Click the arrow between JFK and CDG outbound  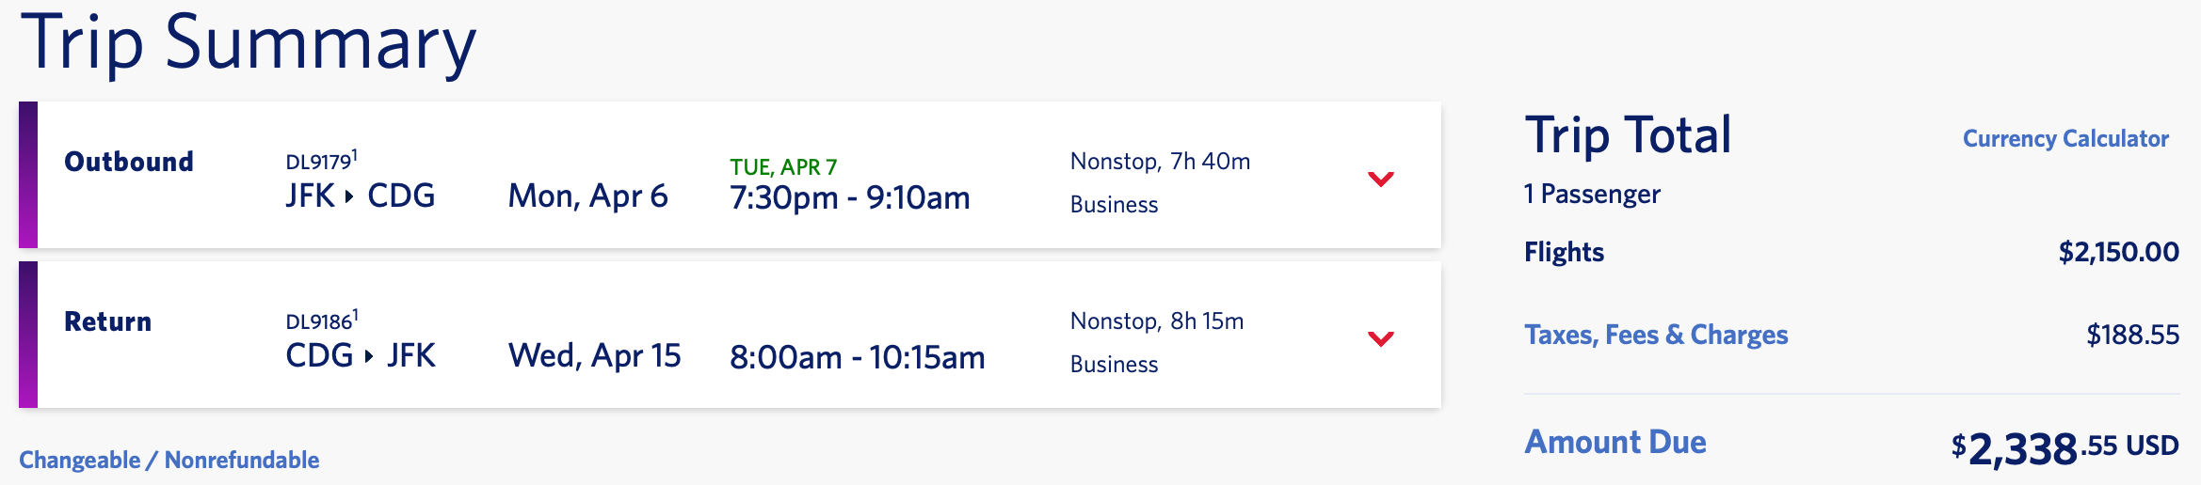tap(350, 196)
